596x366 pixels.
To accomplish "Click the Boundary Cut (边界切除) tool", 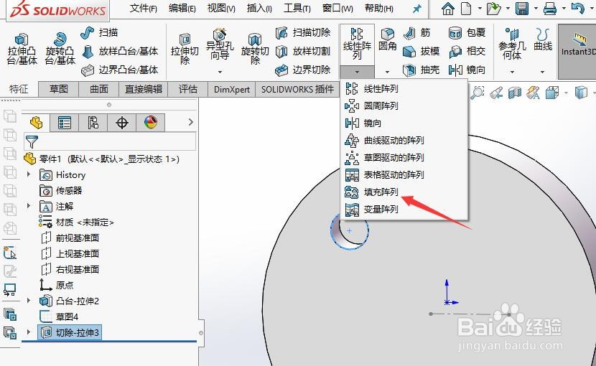I will pyautogui.click(x=303, y=70).
